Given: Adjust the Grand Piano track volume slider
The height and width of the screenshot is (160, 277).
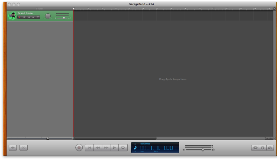Looking at the screenshot, I should pos(64,18).
